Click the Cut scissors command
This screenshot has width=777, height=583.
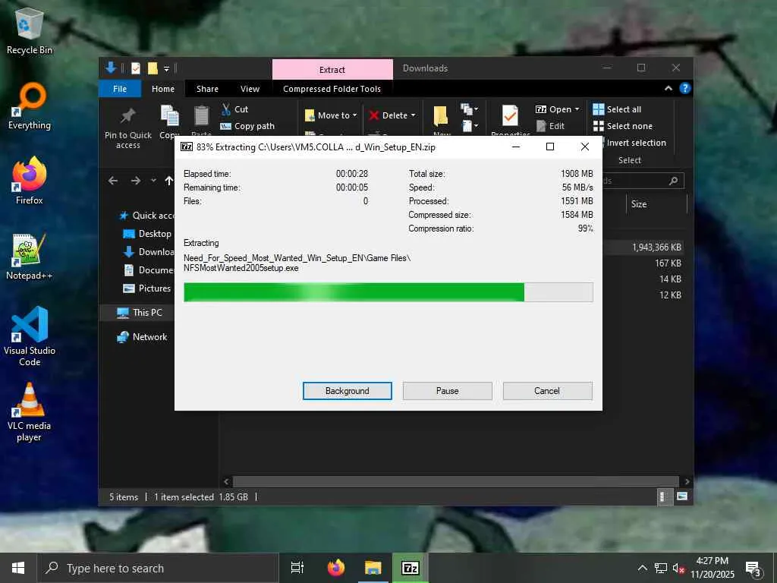click(x=234, y=109)
